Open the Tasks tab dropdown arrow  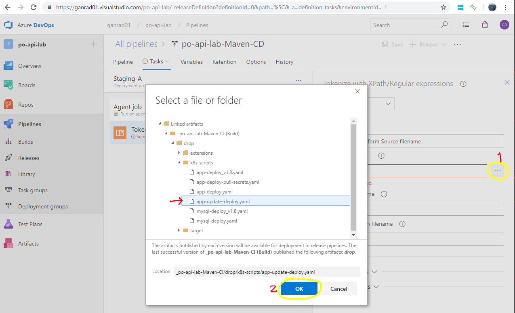pos(167,62)
